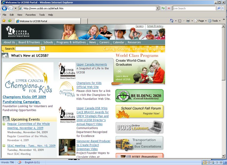Open SEAC Meeting Nov. 10, 2009 link
The image size is (227, 165).
click(x=31, y=146)
